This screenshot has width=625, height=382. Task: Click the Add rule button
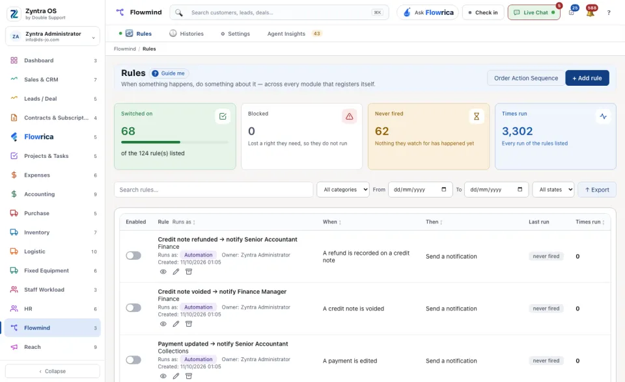[x=587, y=78]
